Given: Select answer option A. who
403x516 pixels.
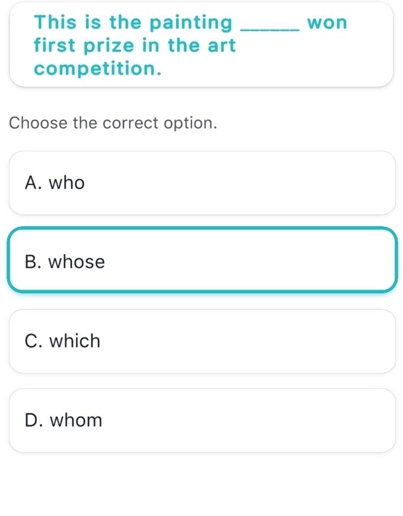Looking at the screenshot, I should 202,183.
